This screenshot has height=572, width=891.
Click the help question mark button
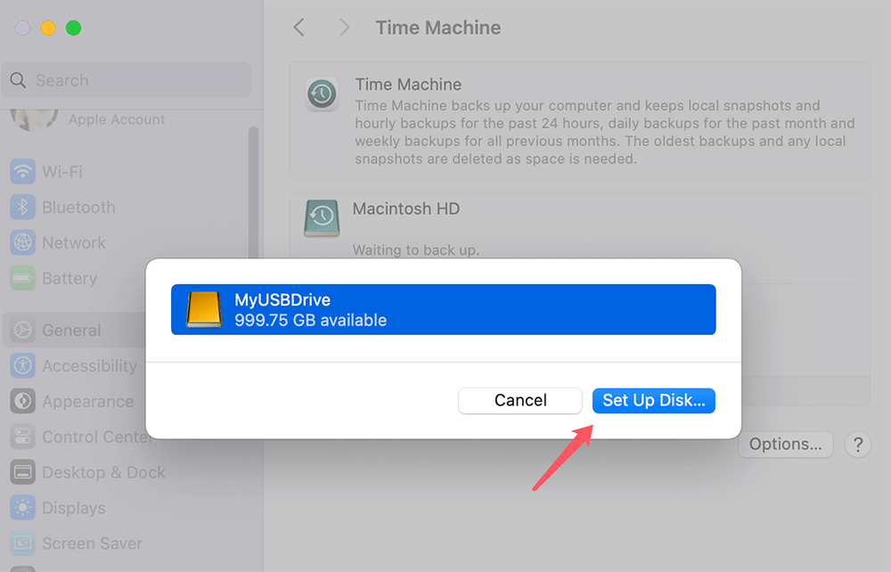point(857,444)
